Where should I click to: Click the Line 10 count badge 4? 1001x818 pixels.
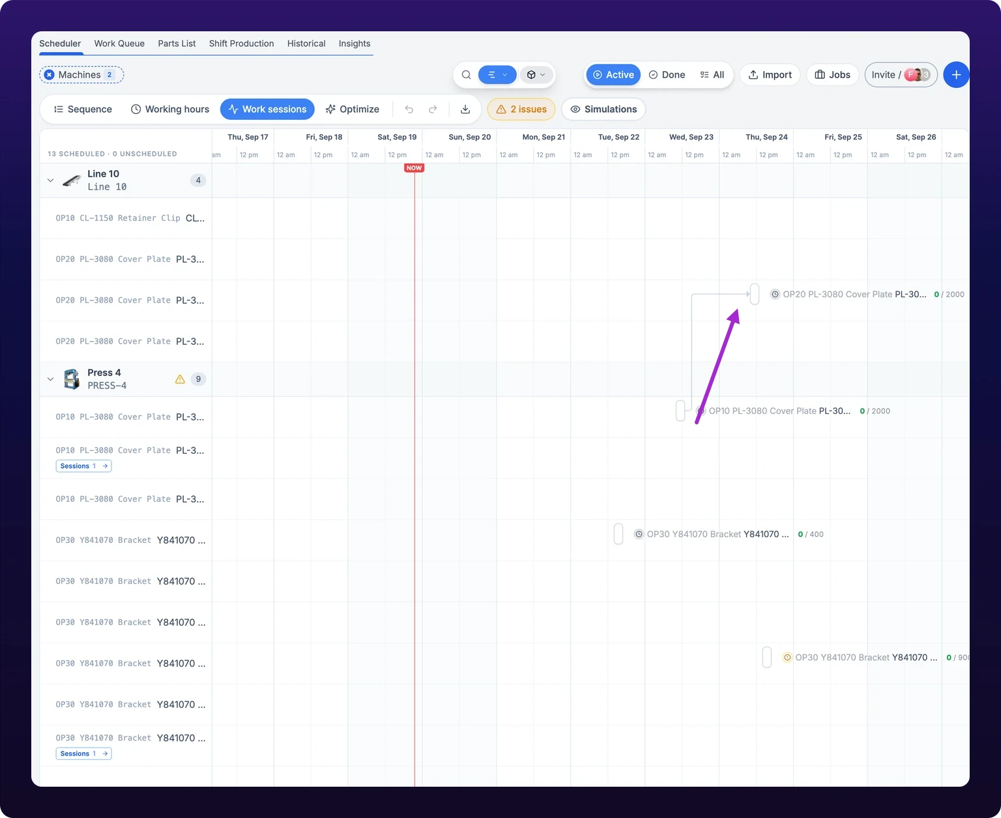pyautogui.click(x=198, y=181)
